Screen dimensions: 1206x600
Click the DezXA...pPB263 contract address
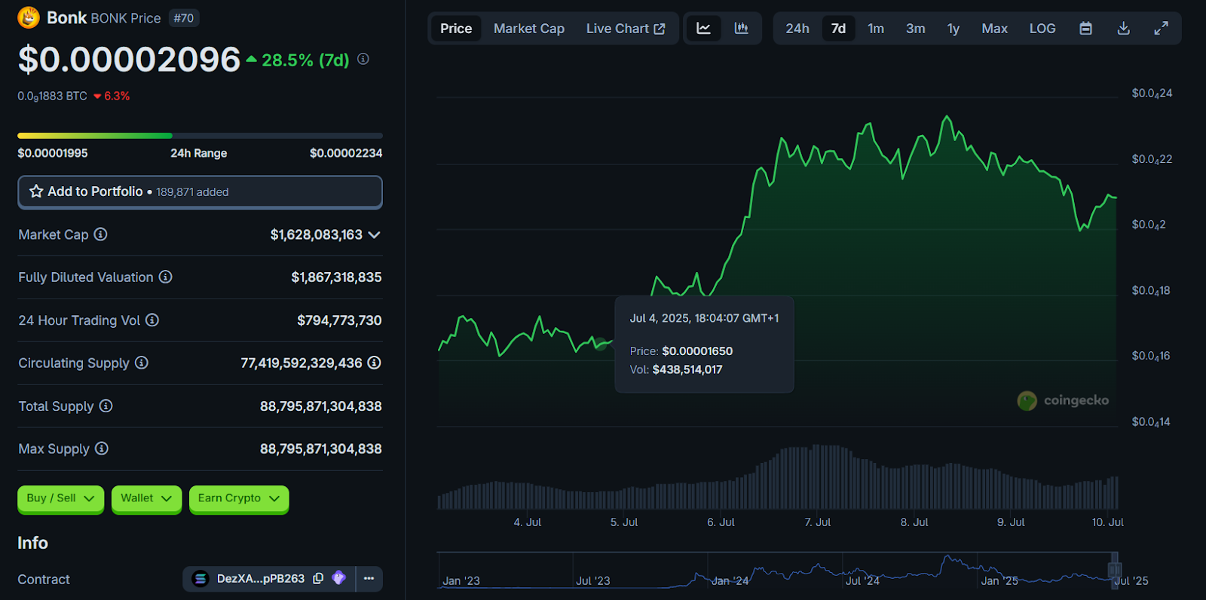261,579
